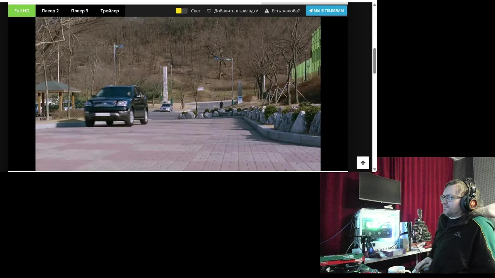Screen dimensions: 495x278
Task: Open the Мы в Telegram button
Action: [326, 10]
